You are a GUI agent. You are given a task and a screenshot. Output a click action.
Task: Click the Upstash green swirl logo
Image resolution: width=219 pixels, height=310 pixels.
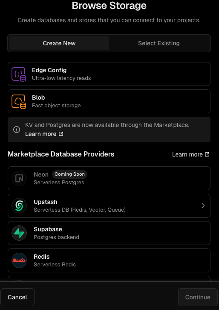(19, 206)
